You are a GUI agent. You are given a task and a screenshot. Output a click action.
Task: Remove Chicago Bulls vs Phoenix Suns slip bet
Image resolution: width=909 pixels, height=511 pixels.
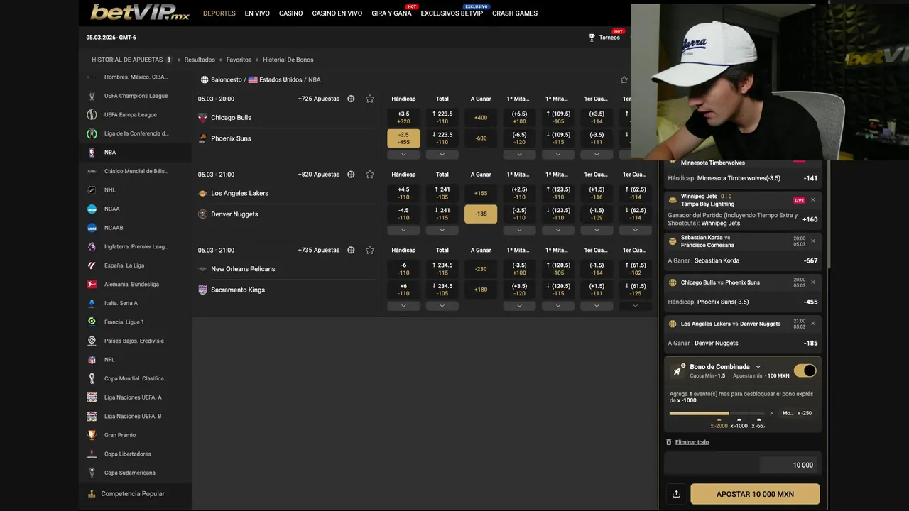813,282
